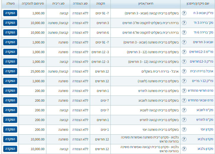Select הפקדה in the פז"ק 12 ר.פריים row
Viewport: 215px width, 154px height.
click(10, 81)
